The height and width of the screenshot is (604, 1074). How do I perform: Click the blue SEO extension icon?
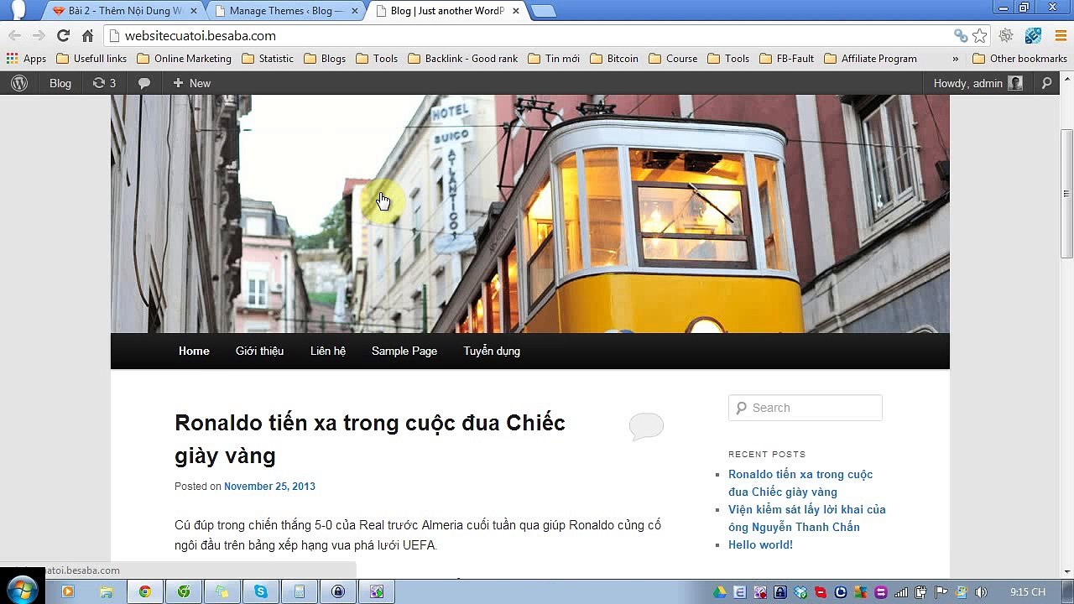coord(1033,35)
